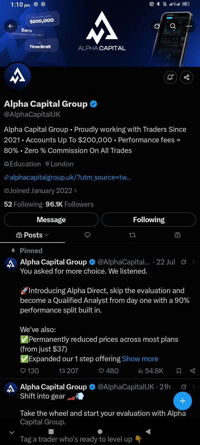This screenshot has height=445, width=200.
Task: Expand Joined January 2022 account details
Action: click(x=41, y=191)
